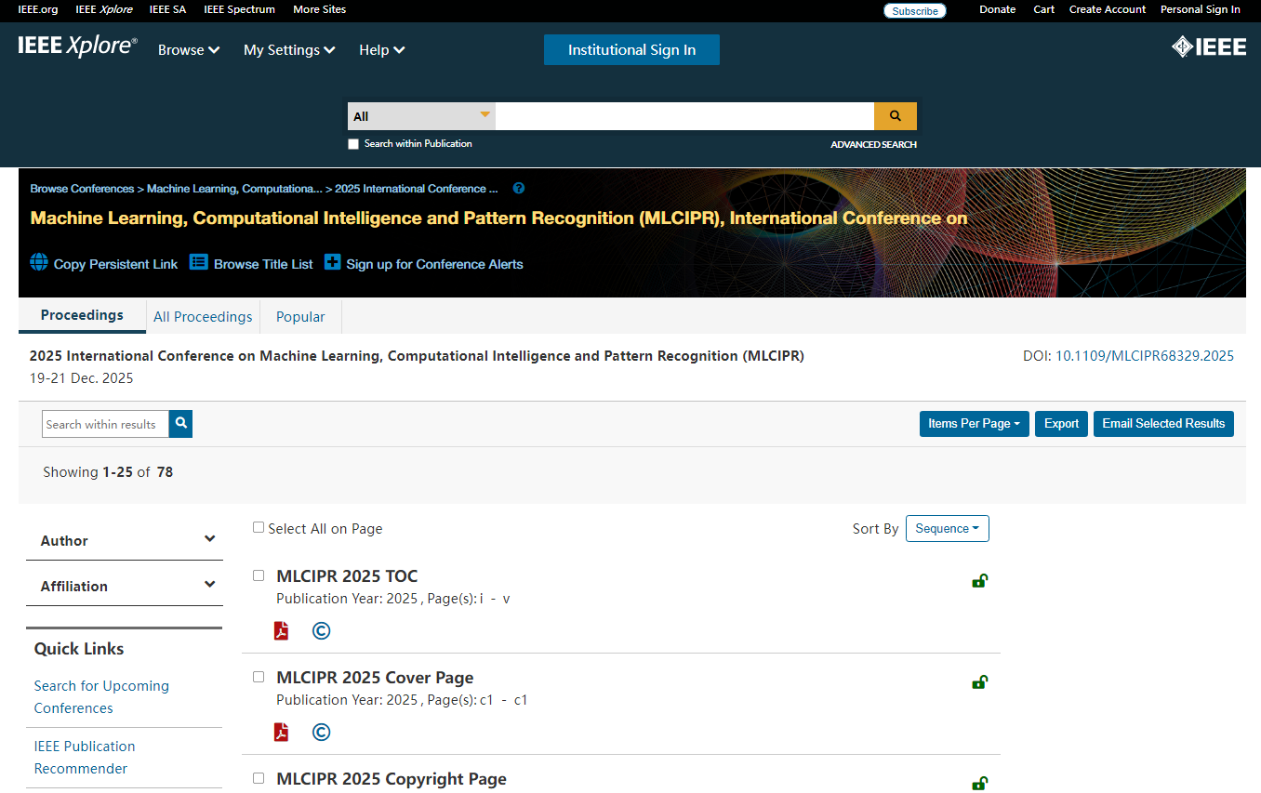The width and height of the screenshot is (1261, 793).
Task: Check Select All on Page
Action: coord(259,527)
